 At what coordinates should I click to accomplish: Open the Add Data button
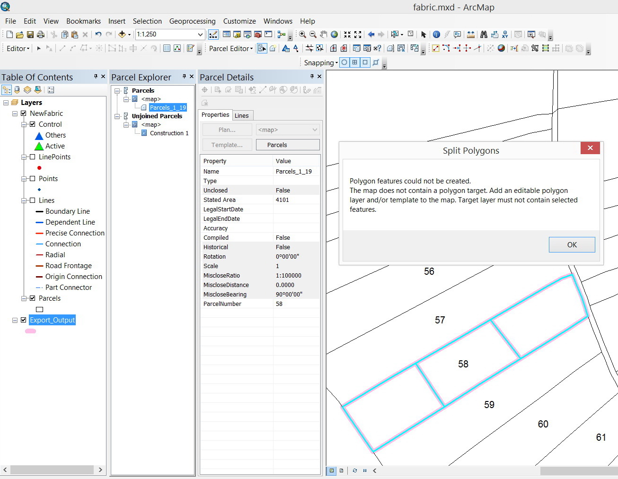coord(122,35)
